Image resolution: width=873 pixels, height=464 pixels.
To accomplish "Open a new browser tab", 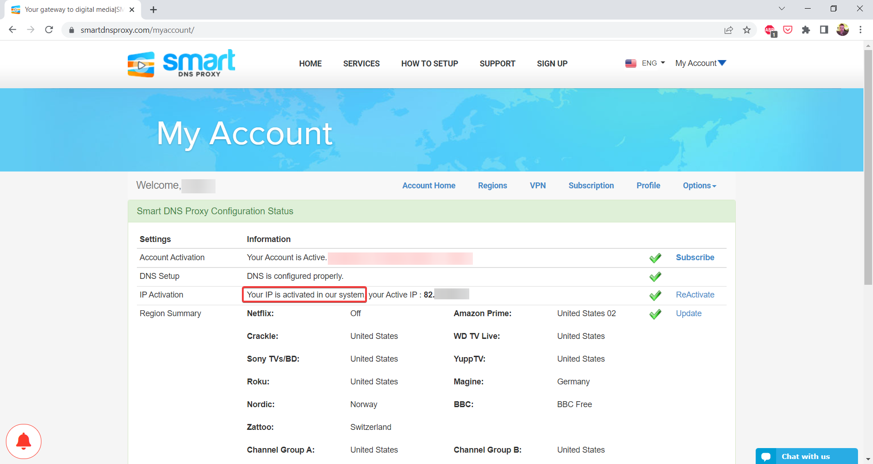I will pos(154,10).
